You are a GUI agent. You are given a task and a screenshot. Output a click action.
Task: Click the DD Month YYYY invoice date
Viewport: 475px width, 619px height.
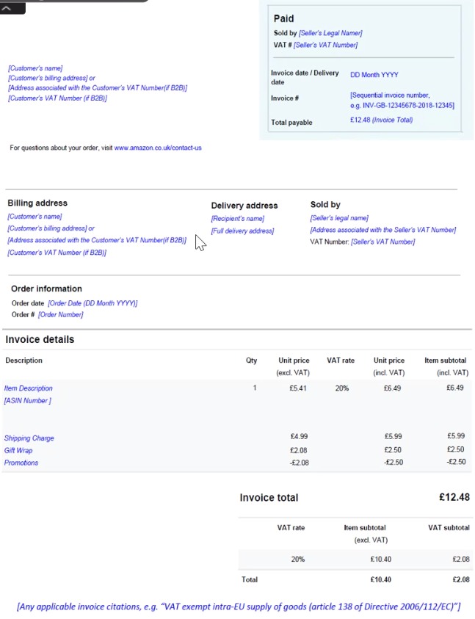coord(374,75)
